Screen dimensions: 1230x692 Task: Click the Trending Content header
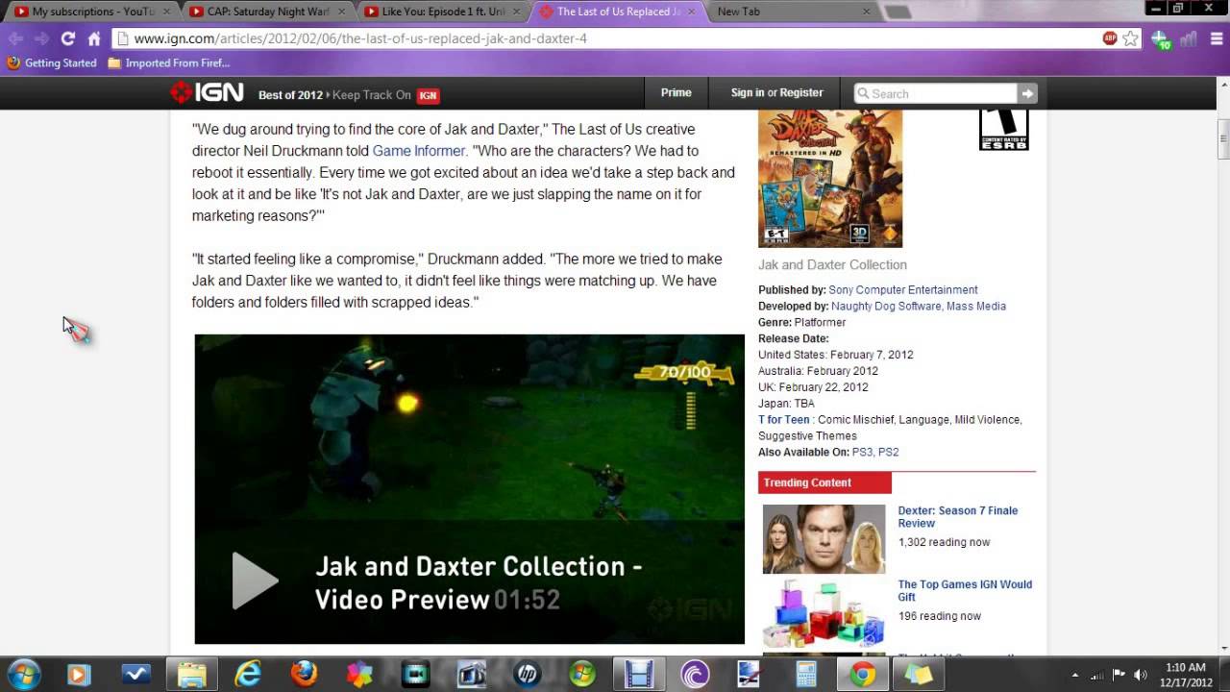[x=824, y=482]
